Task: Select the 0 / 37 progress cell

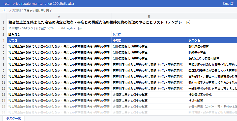Action: point(149,35)
